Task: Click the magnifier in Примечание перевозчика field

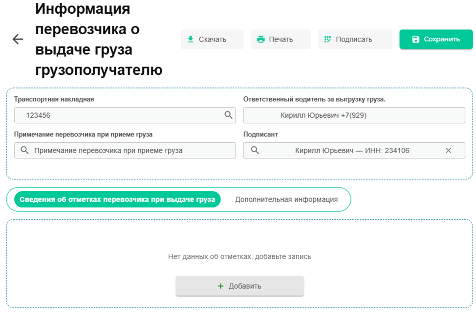Action: [25, 151]
